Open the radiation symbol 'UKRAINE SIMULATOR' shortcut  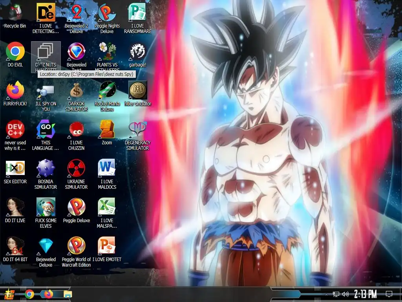point(76,174)
